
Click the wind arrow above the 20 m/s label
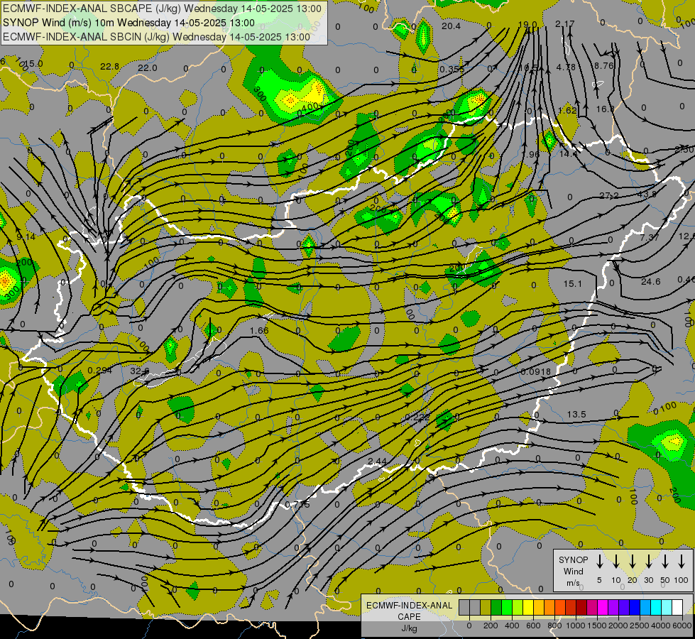(x=632, y=561)
